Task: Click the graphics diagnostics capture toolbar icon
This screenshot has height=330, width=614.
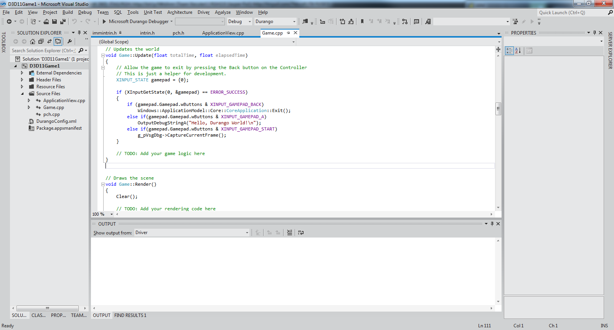Action: point(428,21)
